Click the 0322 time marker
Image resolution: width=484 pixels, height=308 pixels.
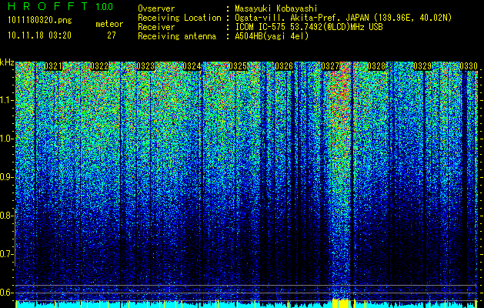click(x=99, y=66)
